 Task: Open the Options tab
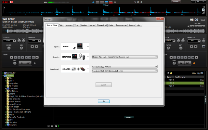[x=84, y=25]
